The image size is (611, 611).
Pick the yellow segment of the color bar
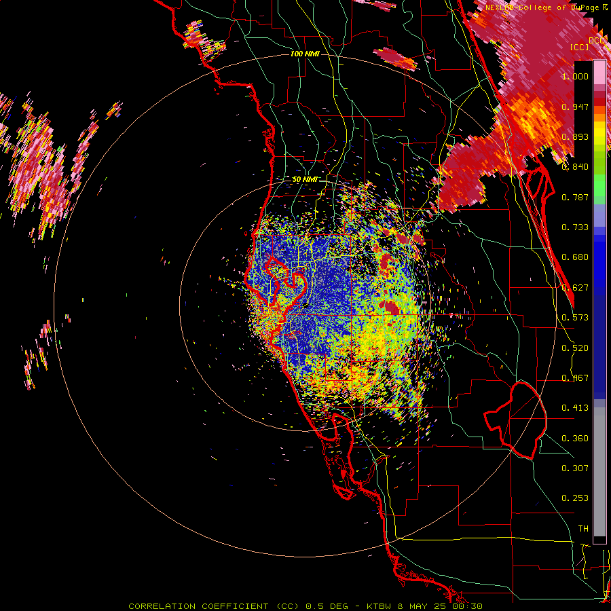coord(599,133)
